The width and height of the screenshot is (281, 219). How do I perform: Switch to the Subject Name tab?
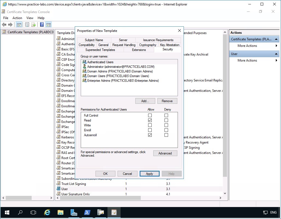tap(94, 40)
